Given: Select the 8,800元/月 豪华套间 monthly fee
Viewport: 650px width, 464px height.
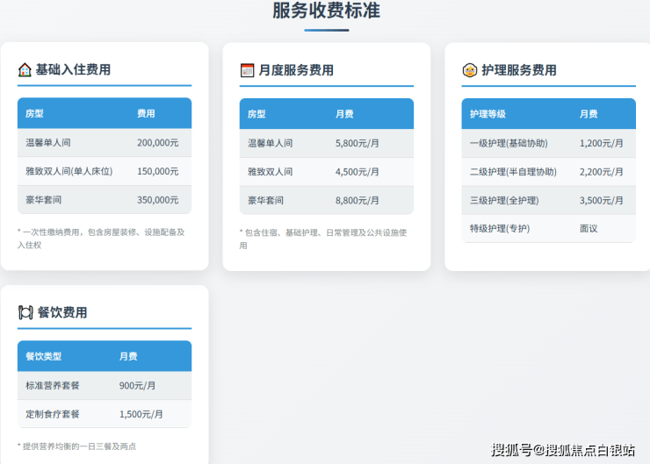Looking at the screenshot, I should (x=357, y=200).
